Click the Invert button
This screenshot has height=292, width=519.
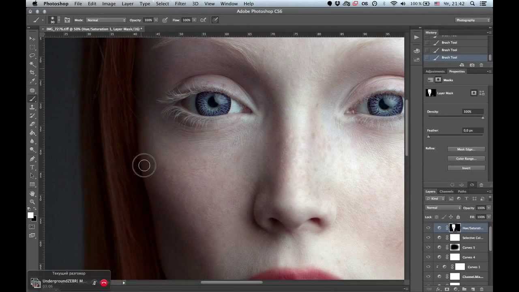click(x=466, y=168)
